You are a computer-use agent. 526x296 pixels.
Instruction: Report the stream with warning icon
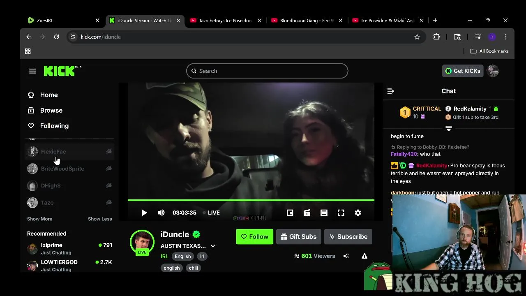click(365, 256)
